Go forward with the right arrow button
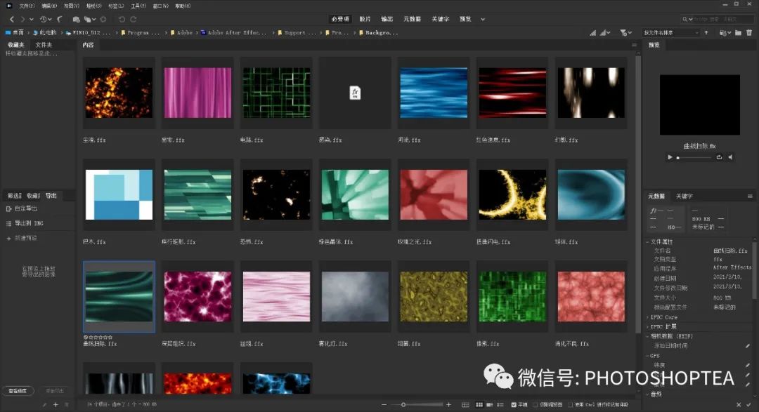 pyautogui.click(x=22, y=20)
